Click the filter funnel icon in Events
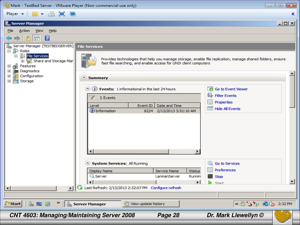This screenshot has width=300, height=225. [x=92, y=98]
